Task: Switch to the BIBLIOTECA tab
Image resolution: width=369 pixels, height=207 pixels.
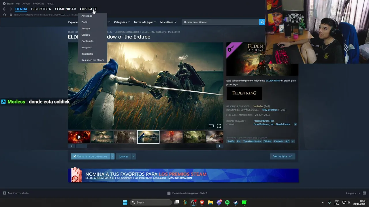Action: 41,9
